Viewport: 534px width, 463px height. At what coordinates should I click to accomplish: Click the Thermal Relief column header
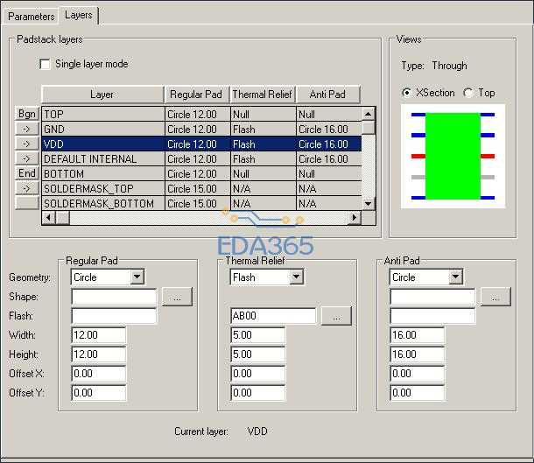[x=263, y=95]
